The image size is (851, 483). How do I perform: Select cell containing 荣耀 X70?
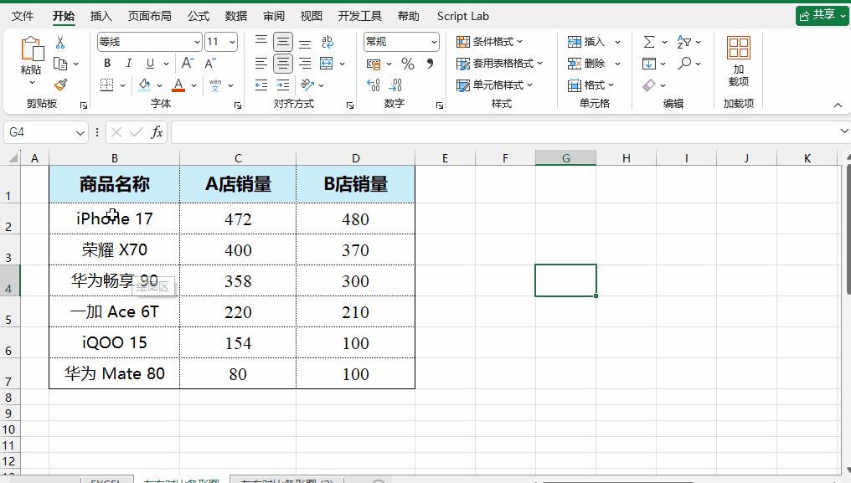click(115, 249)
